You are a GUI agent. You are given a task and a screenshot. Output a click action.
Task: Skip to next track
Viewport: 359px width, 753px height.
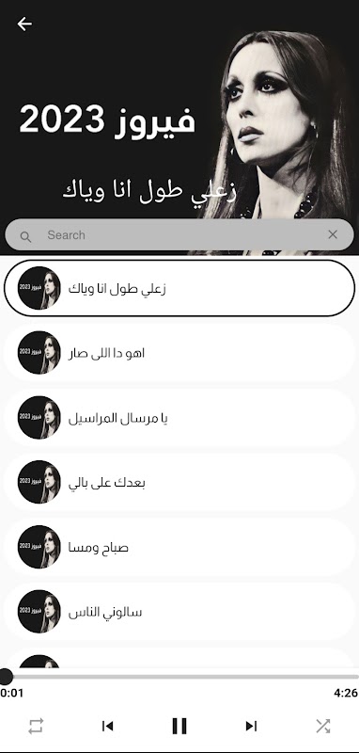251,726
